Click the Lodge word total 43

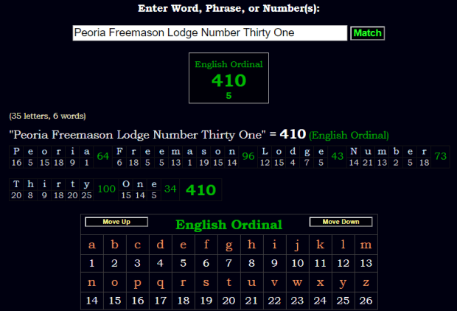point(337,156)
